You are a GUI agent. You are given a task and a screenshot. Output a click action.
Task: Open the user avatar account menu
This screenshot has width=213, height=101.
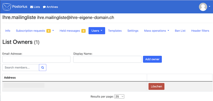205,7
